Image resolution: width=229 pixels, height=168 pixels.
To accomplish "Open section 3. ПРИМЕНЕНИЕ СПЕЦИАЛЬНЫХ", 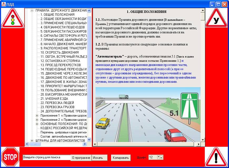I will point(63,23).
